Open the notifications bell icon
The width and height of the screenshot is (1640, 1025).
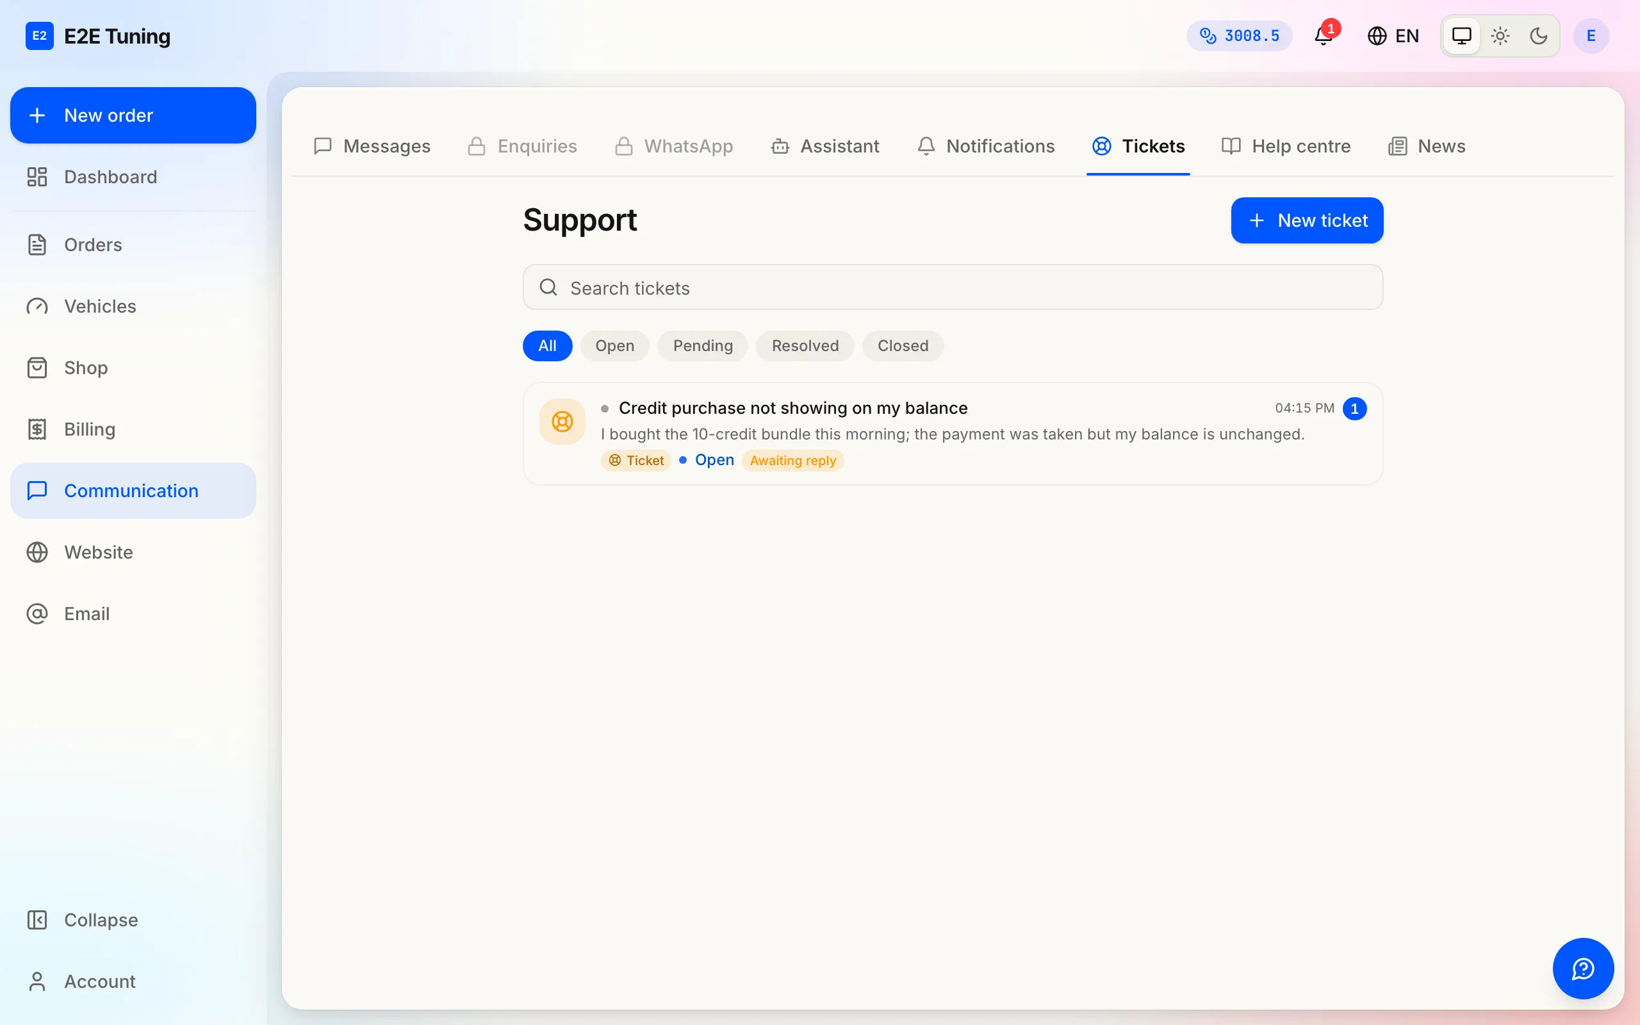pos(1323,35)
